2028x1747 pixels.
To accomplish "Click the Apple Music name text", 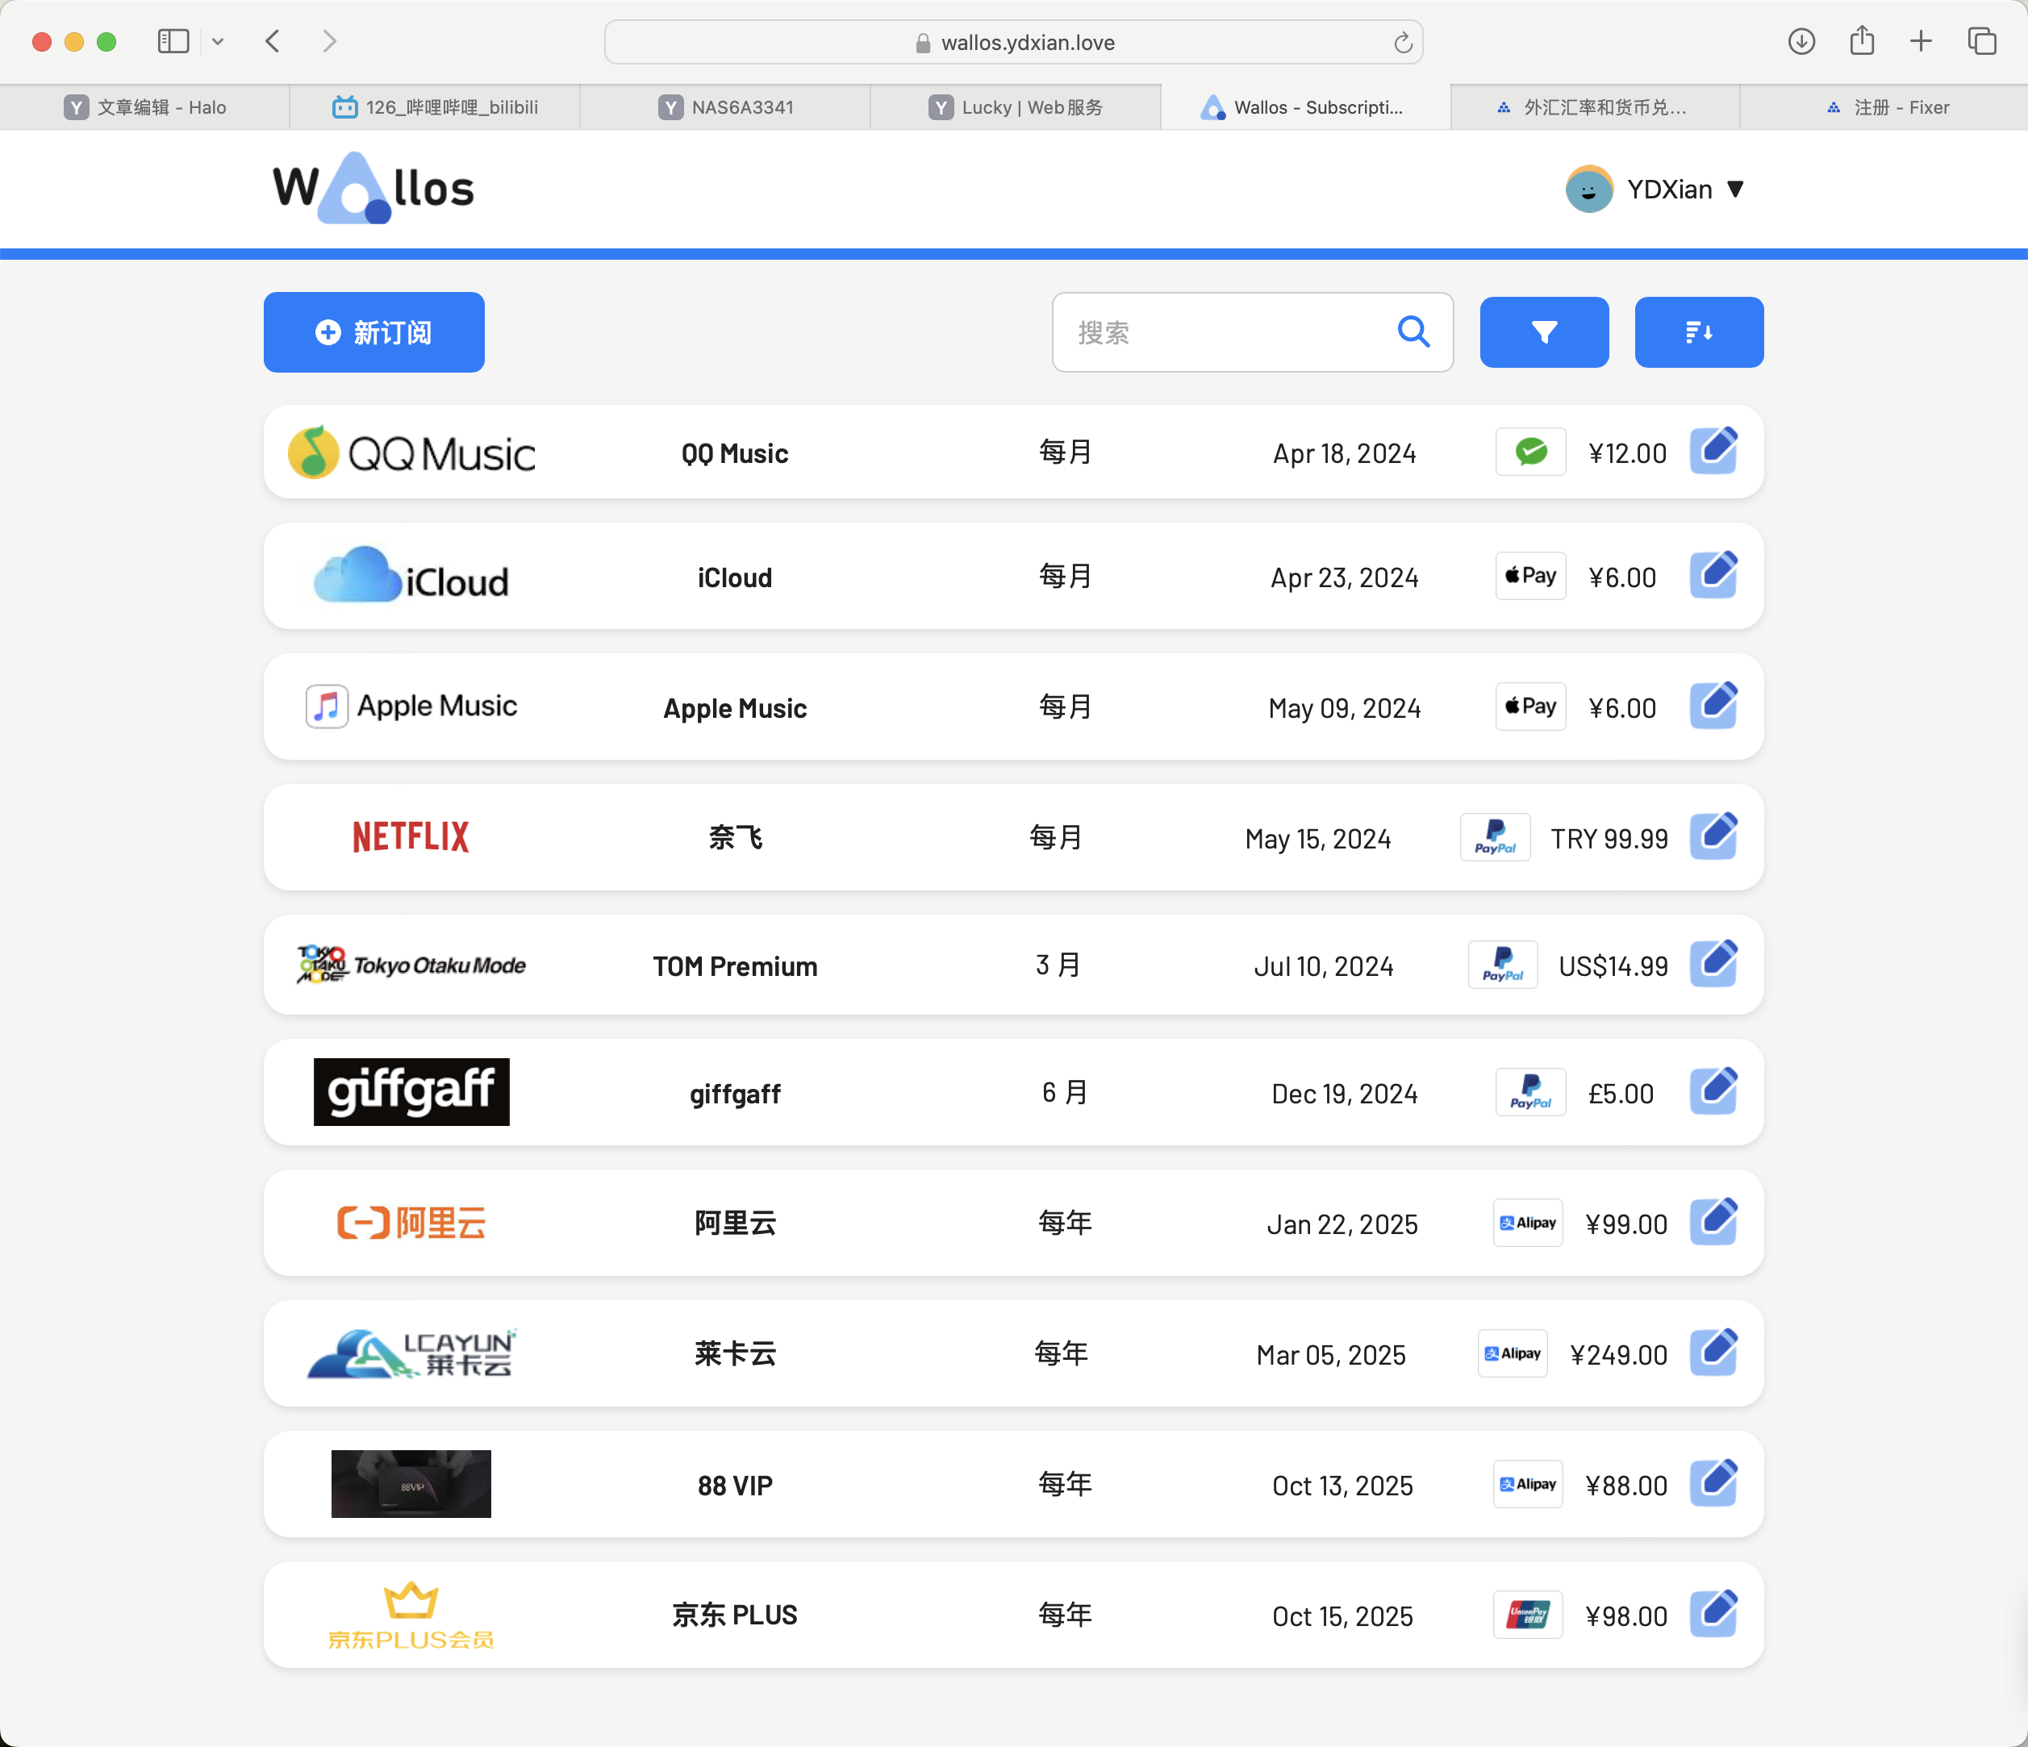I will point(734,707).
